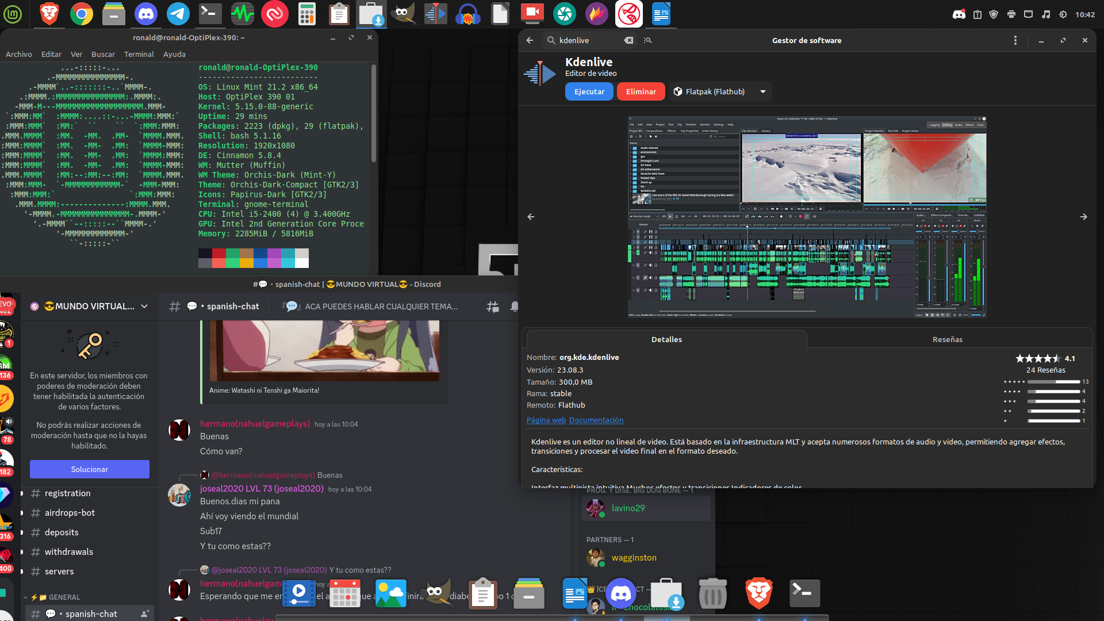This screenshot has width=1104, height=621.
Task: Open the Página web link
Action: coord(546,420)
